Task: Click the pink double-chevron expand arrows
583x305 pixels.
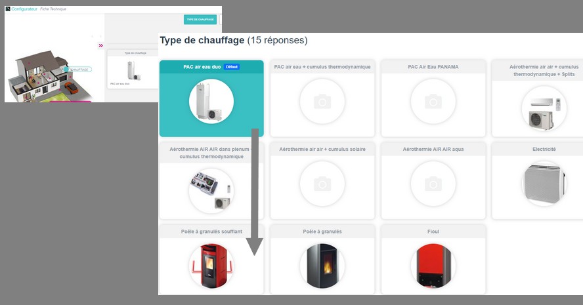Action: pyautogui.click(x=101, y=46)
